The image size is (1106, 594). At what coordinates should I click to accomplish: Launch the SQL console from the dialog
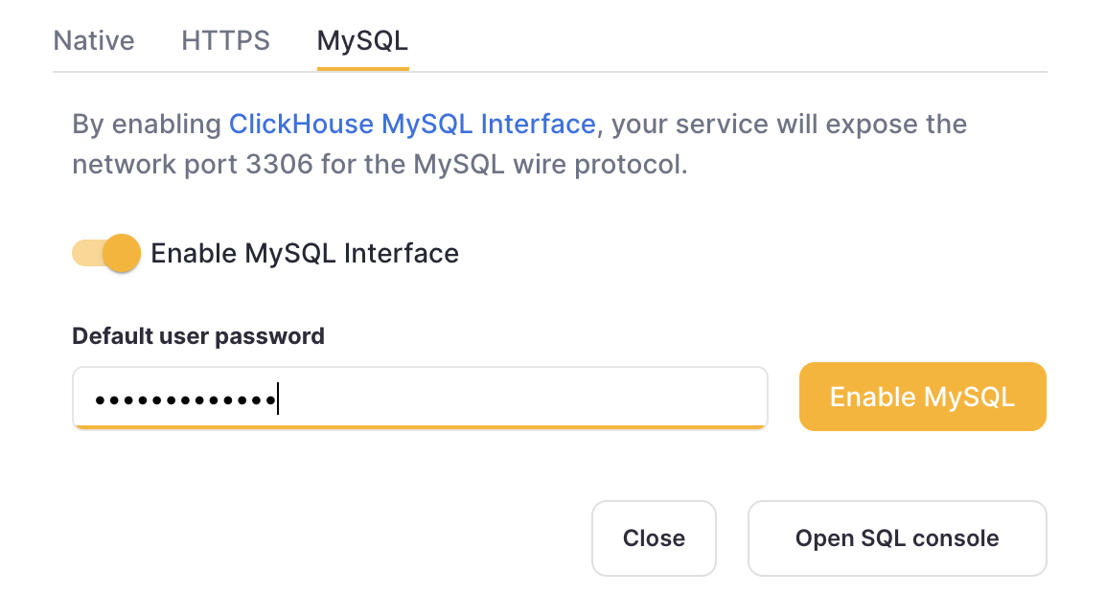click(896, 537)
